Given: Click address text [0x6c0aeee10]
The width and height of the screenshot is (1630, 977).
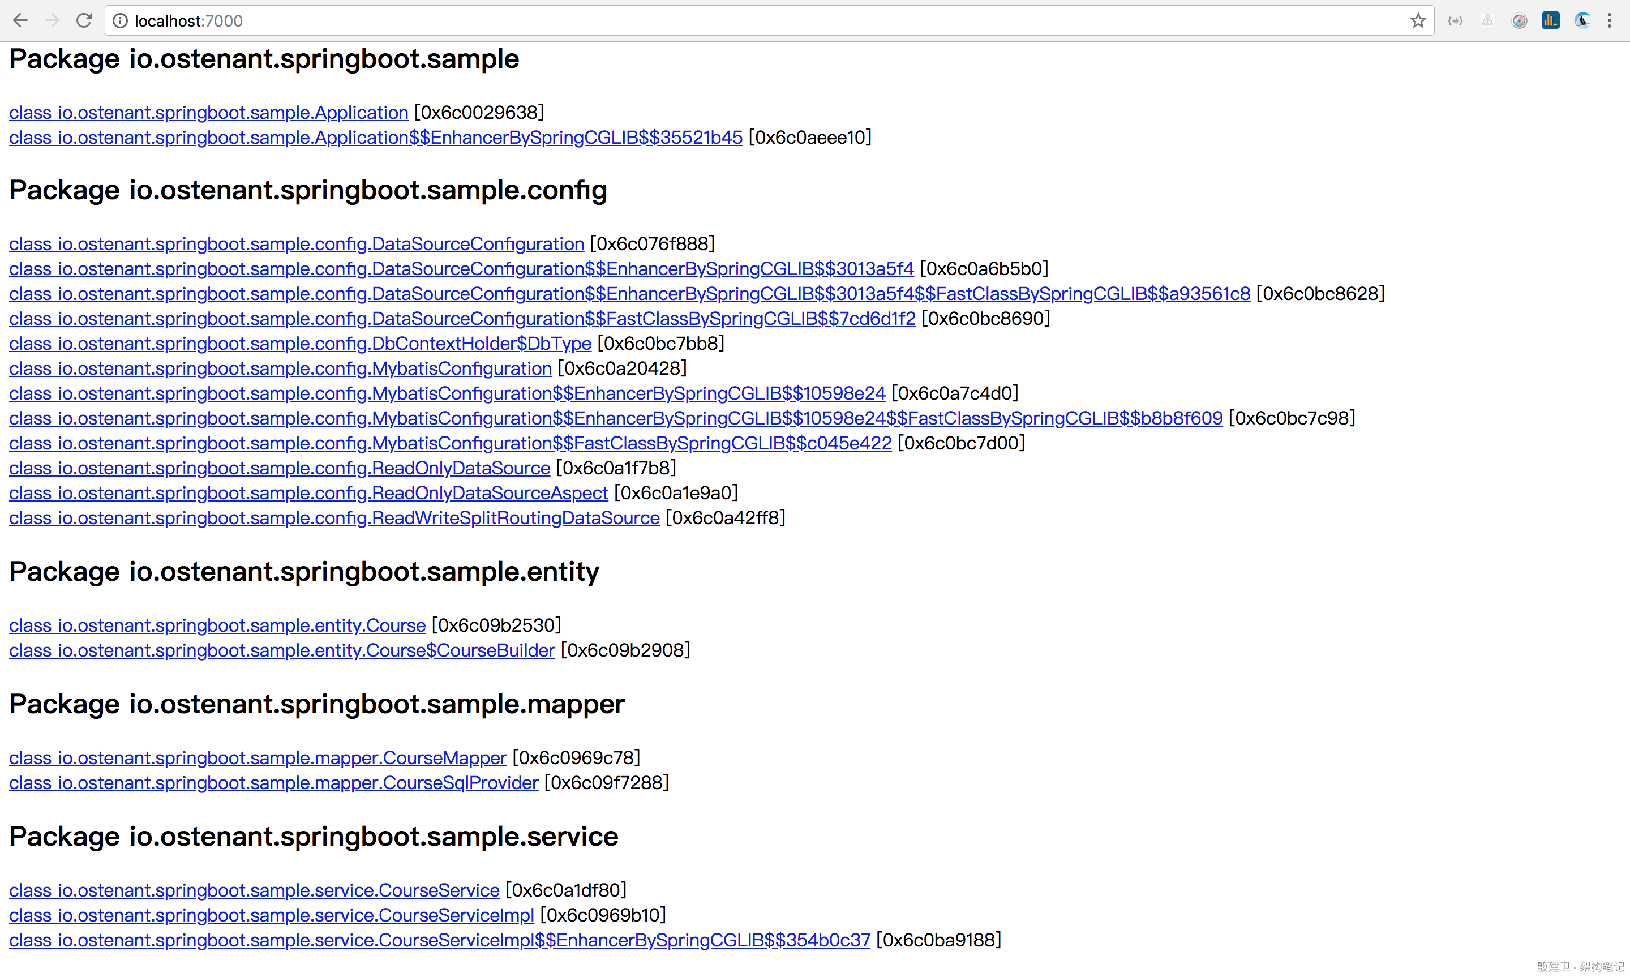Looking at the screenshot, I should tap(810, 138).
